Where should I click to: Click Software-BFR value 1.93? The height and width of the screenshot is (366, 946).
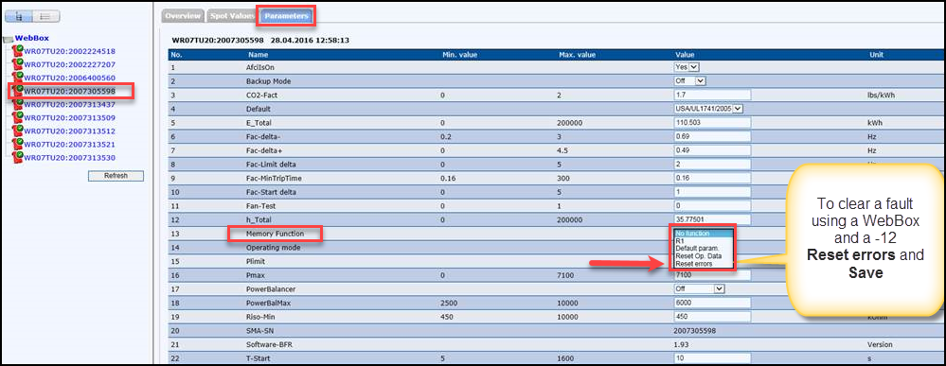coord(681,344)
